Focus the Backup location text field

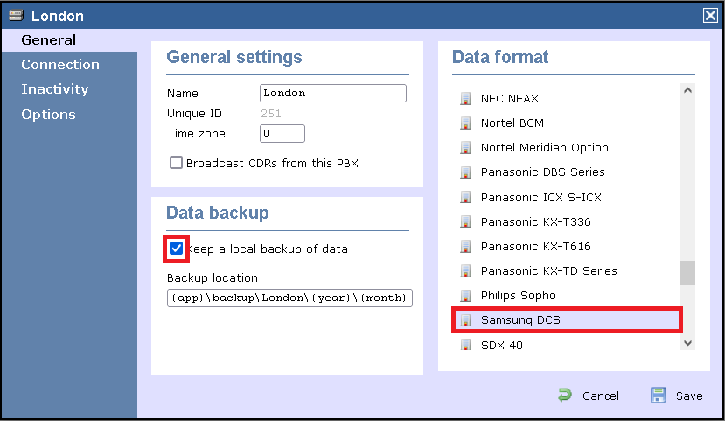coord(289,298)
